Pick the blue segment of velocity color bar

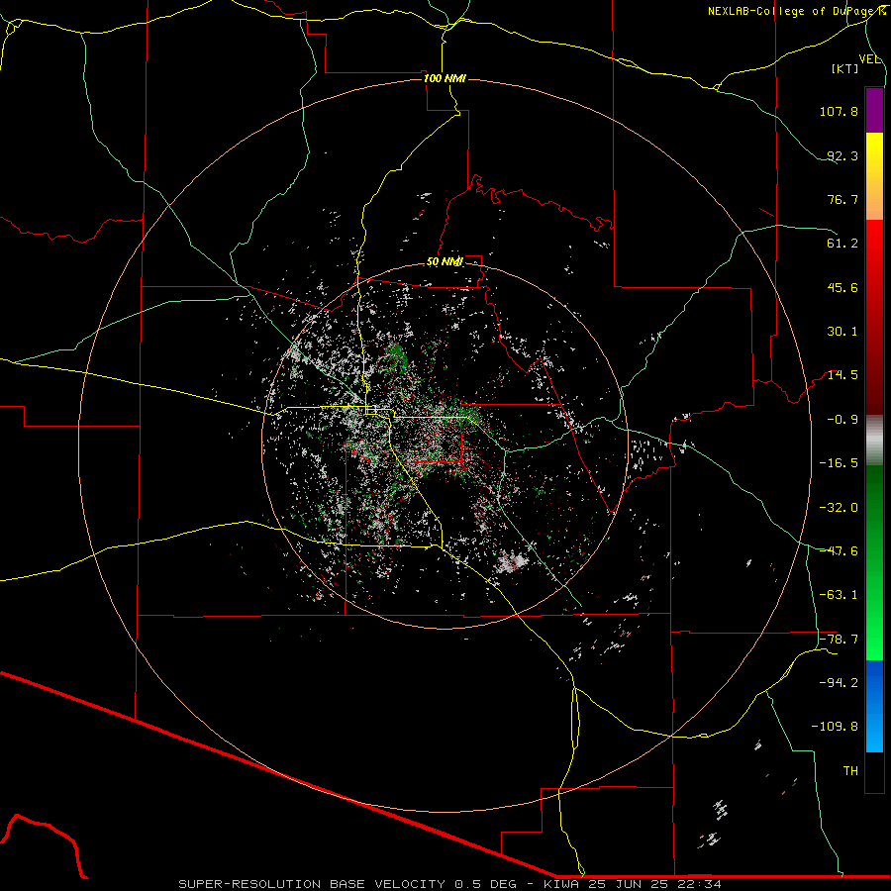[874, 706]
